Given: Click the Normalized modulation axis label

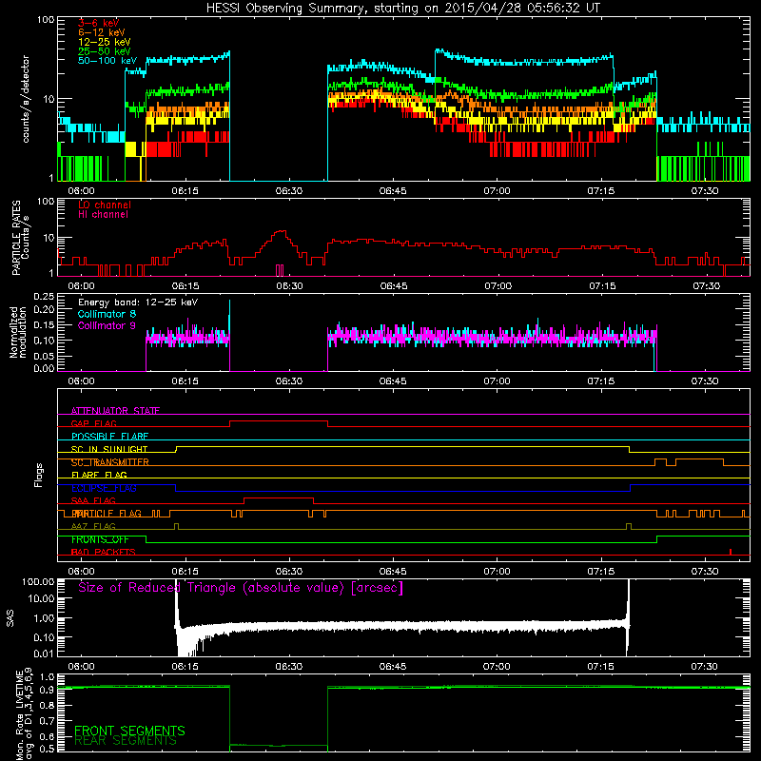Looking at the screenshot, I should pyautogui.click(x=18, y=332).
